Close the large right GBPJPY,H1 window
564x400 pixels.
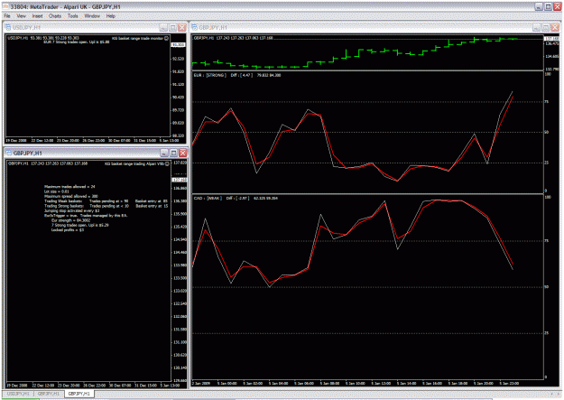point(555,28)
